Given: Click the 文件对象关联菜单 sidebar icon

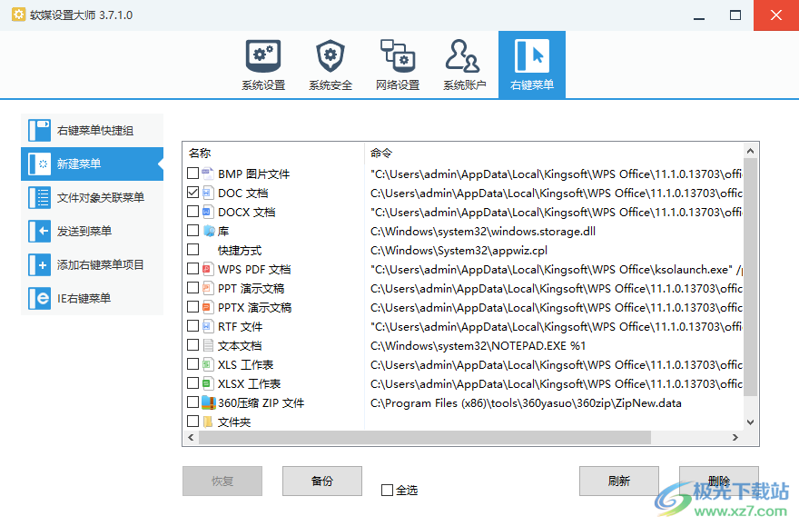Looking at the screenshot, I should coord(39,198).
